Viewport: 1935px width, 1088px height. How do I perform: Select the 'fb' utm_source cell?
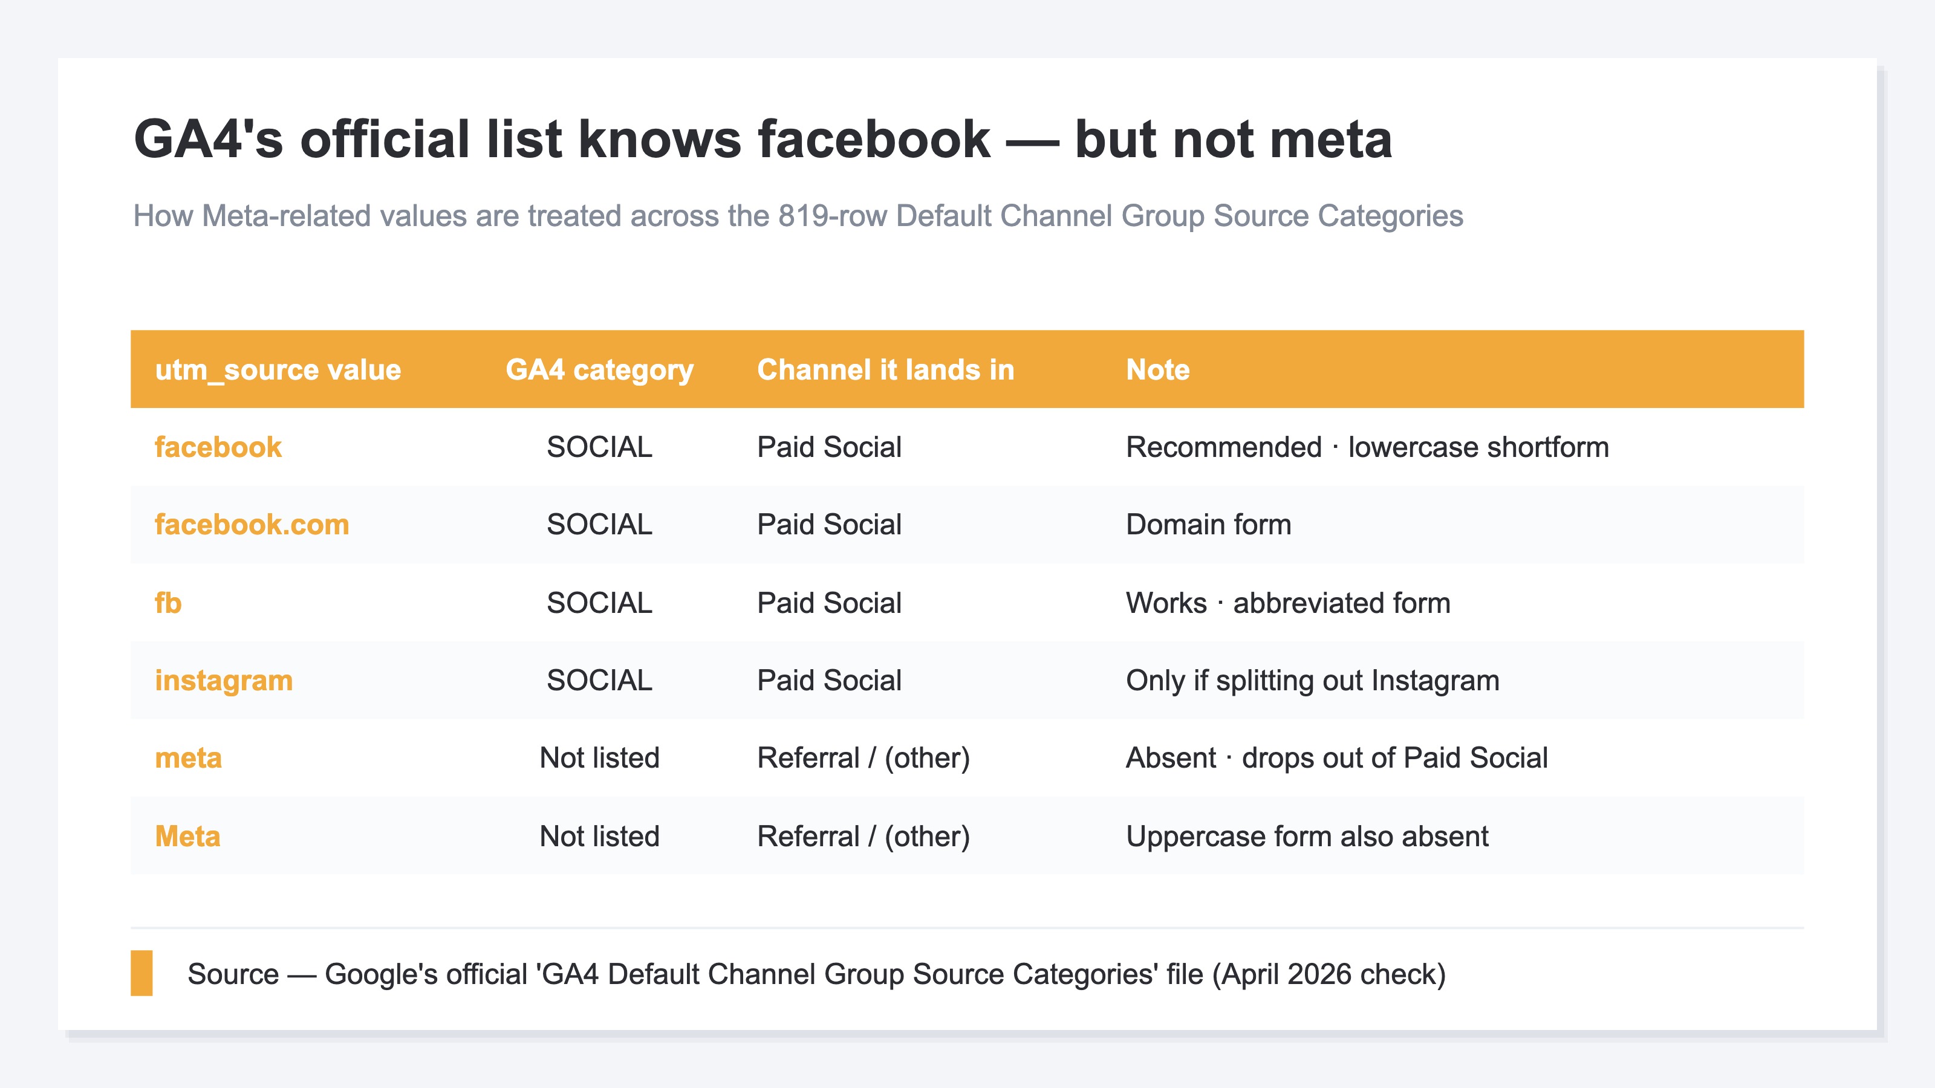coord(168,602)
